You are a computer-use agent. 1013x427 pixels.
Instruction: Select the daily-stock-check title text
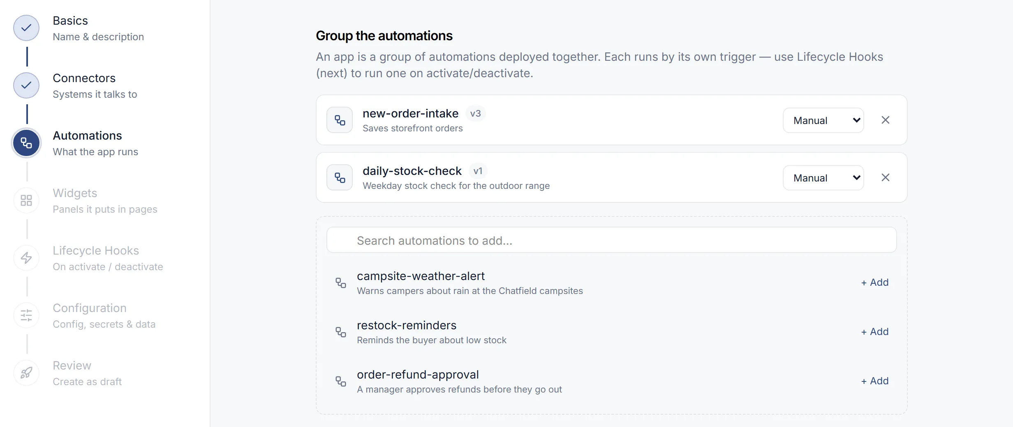(412, 171)
